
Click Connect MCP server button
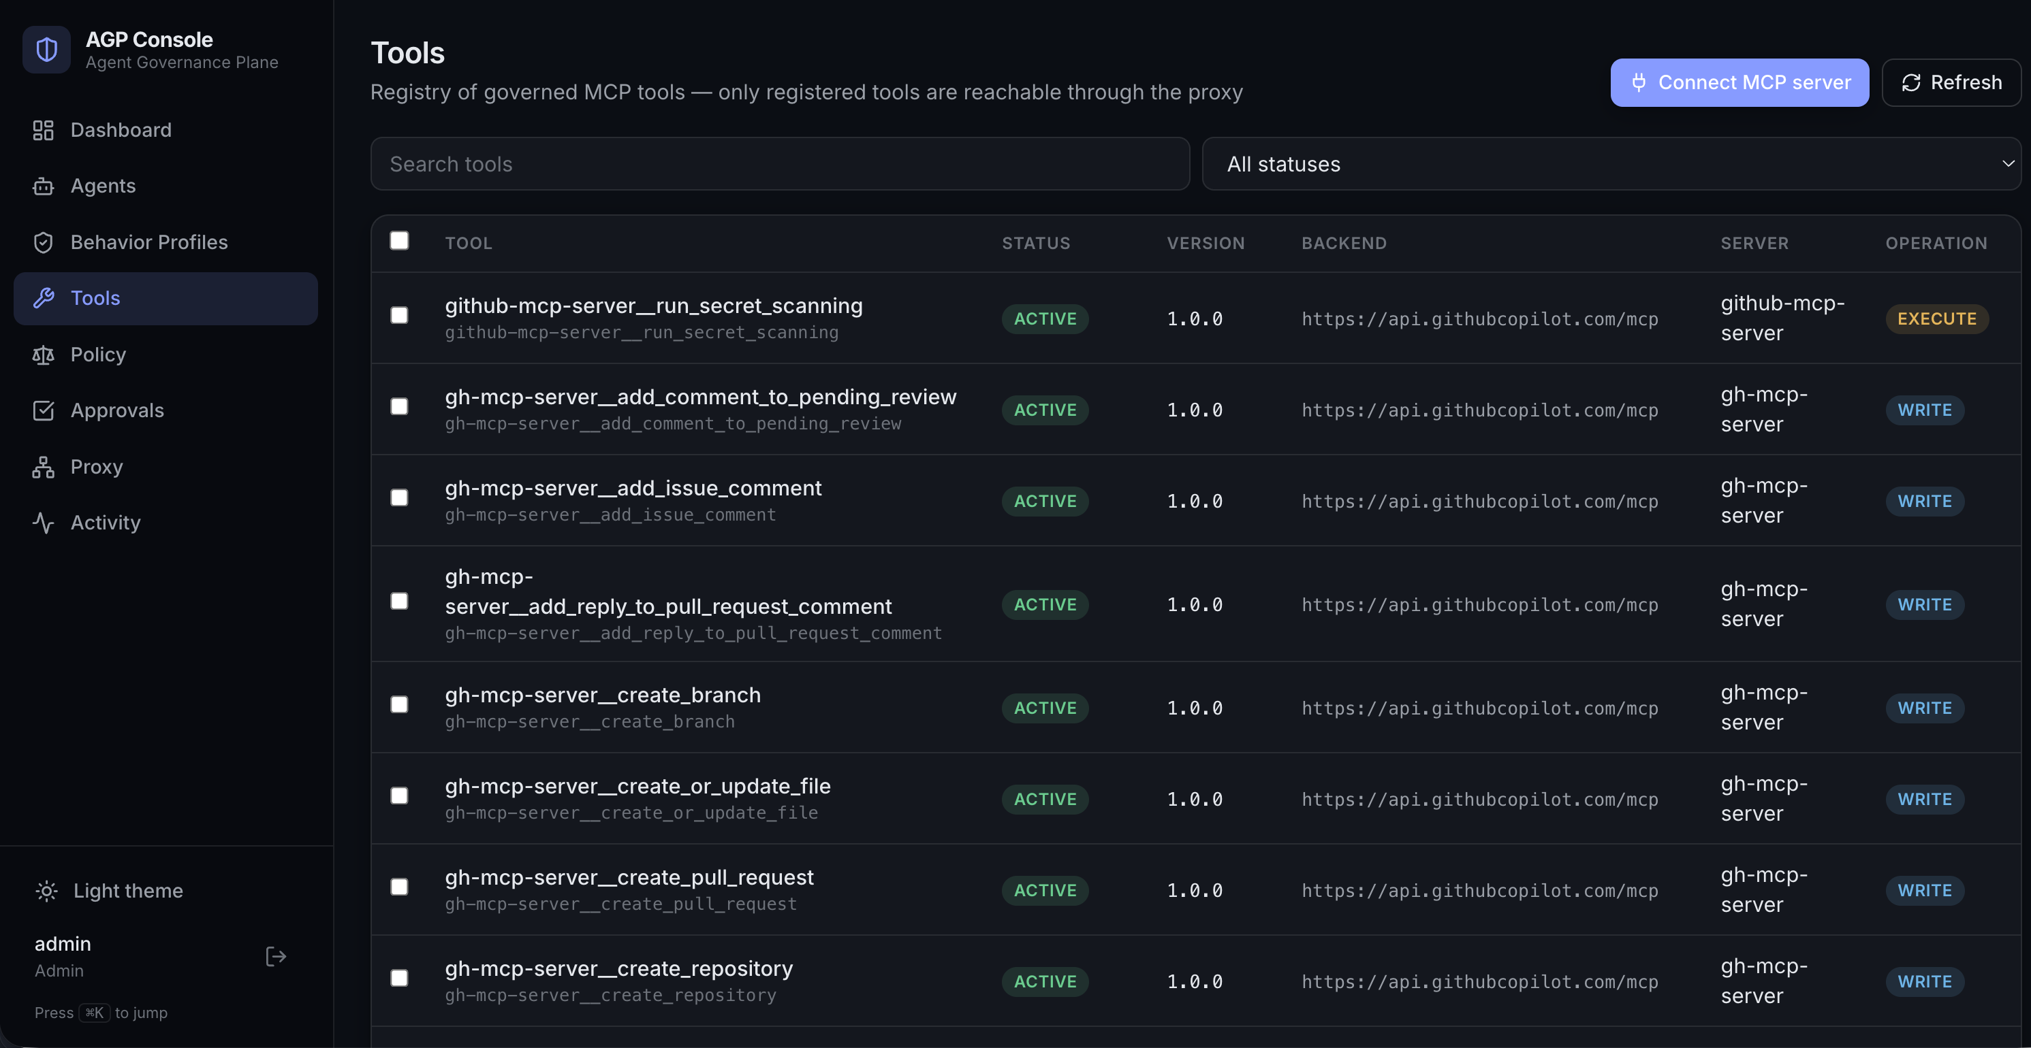click(1739, 83)
